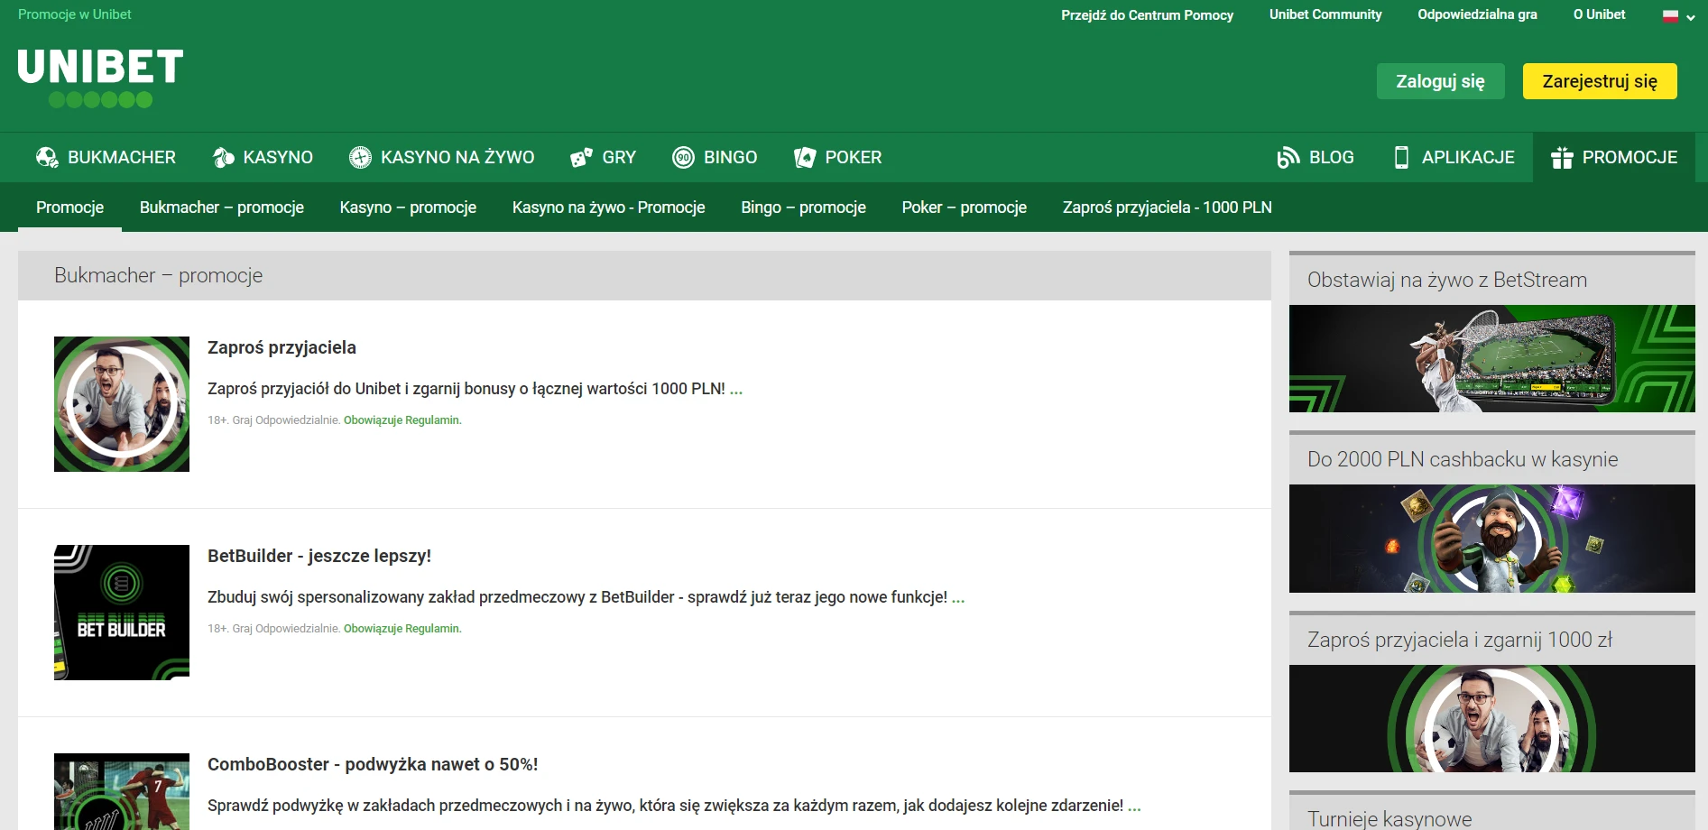
Task: Click Zaproś przyjaciela promo thumbnail
Action: 122,404
